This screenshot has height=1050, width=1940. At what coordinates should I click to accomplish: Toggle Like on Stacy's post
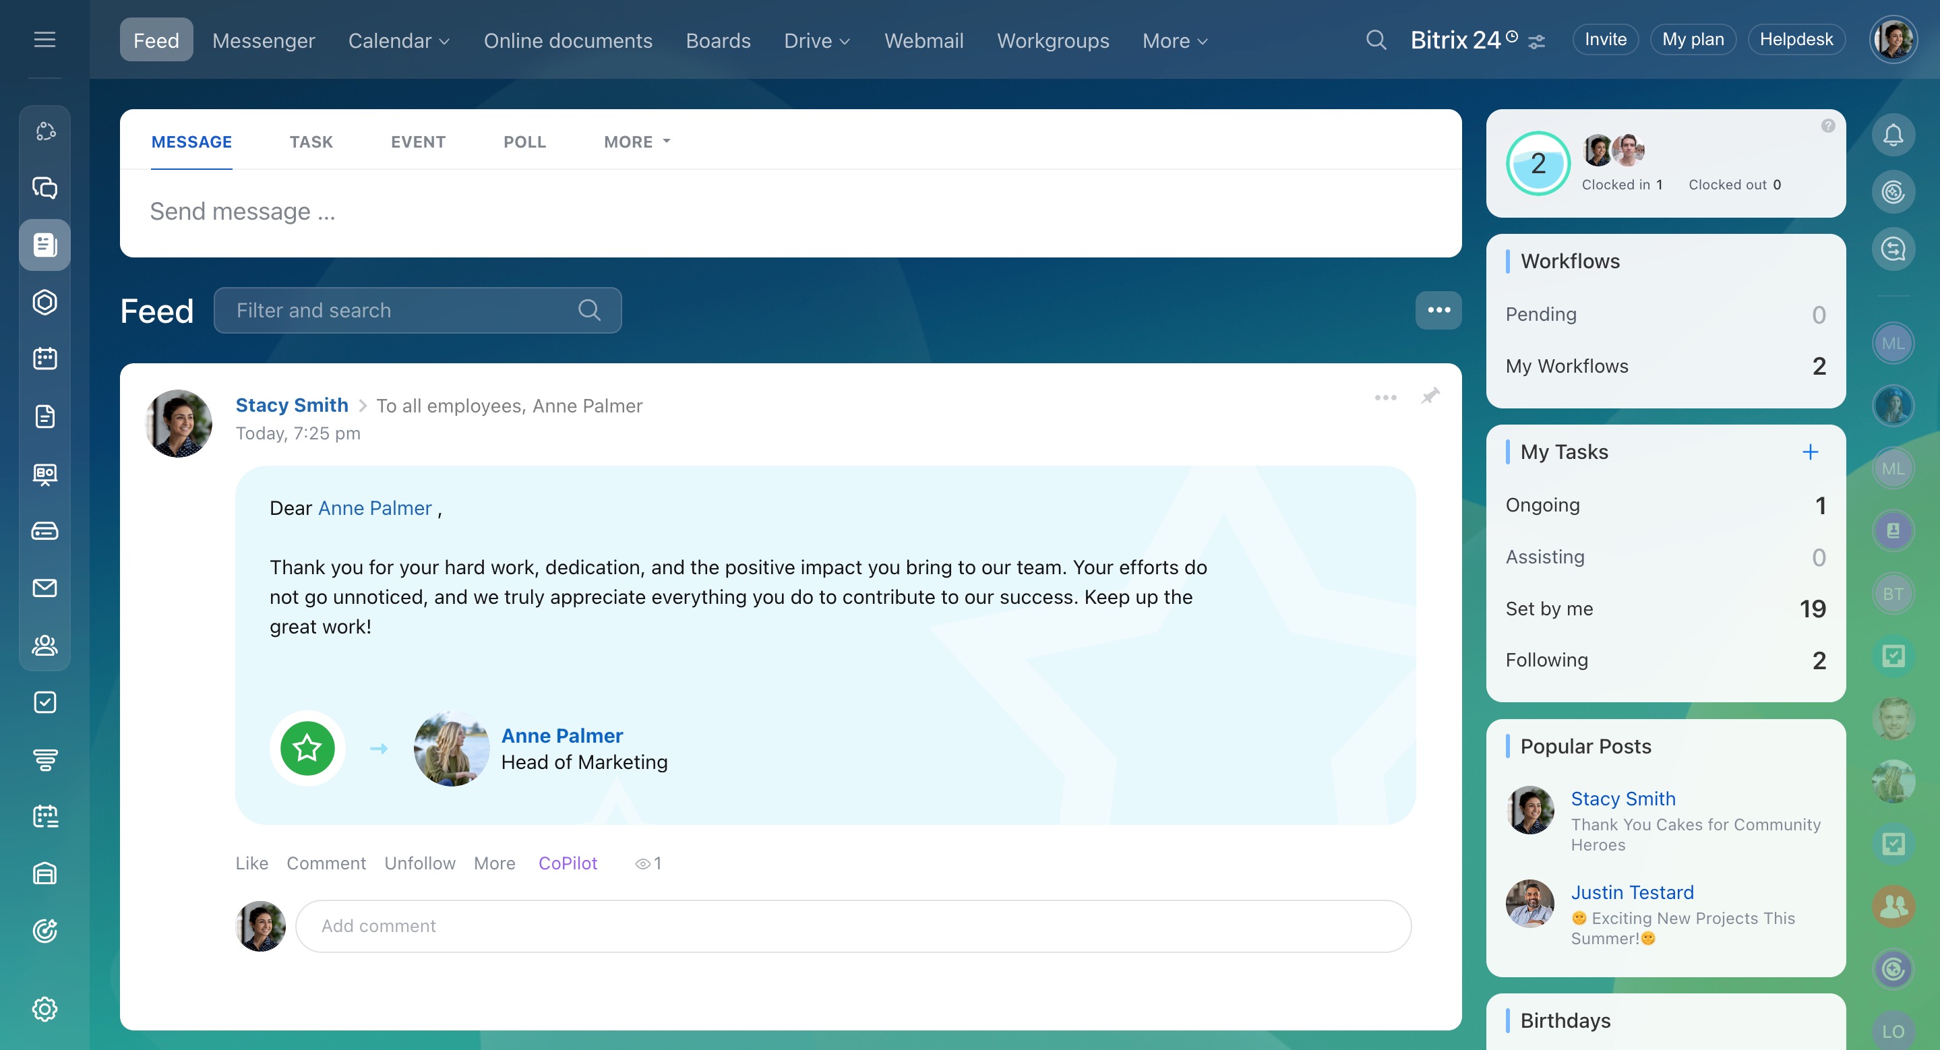[x=251, y=863]
